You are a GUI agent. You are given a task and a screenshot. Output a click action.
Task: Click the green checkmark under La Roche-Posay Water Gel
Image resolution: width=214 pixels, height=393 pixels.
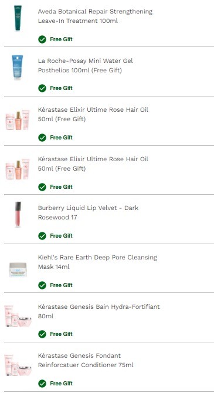coord(42,88)
